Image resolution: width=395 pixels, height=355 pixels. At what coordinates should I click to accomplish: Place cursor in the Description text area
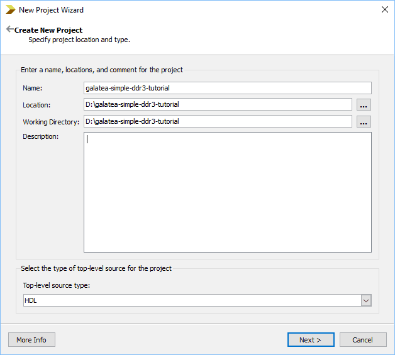pos(227,192)
